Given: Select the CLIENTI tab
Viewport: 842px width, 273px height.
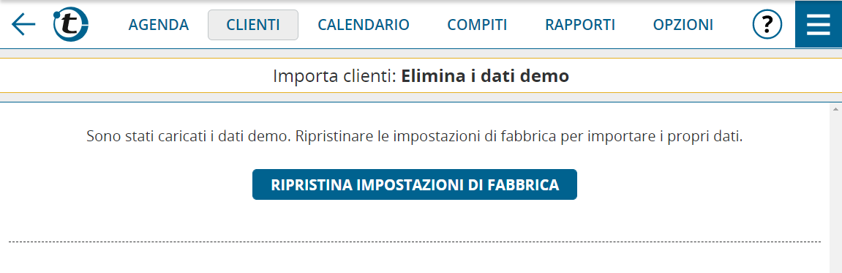Looking at the screenshot, I should click(253, 25).
